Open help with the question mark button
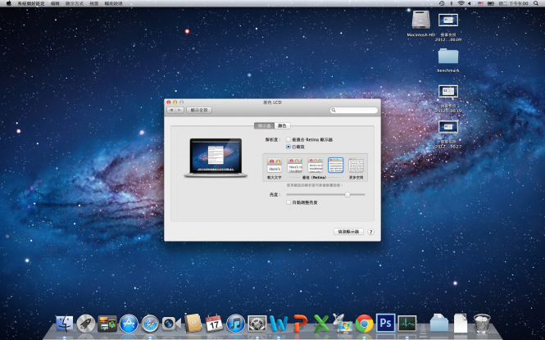 click(x=371, y=232)
